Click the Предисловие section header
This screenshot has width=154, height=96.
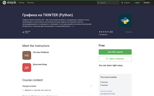coord(57,86)
